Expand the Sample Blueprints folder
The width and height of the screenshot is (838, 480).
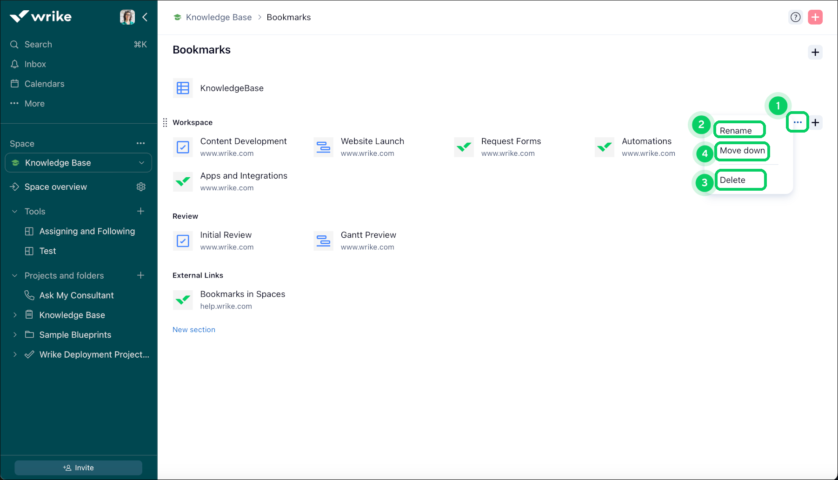(15, 334)
